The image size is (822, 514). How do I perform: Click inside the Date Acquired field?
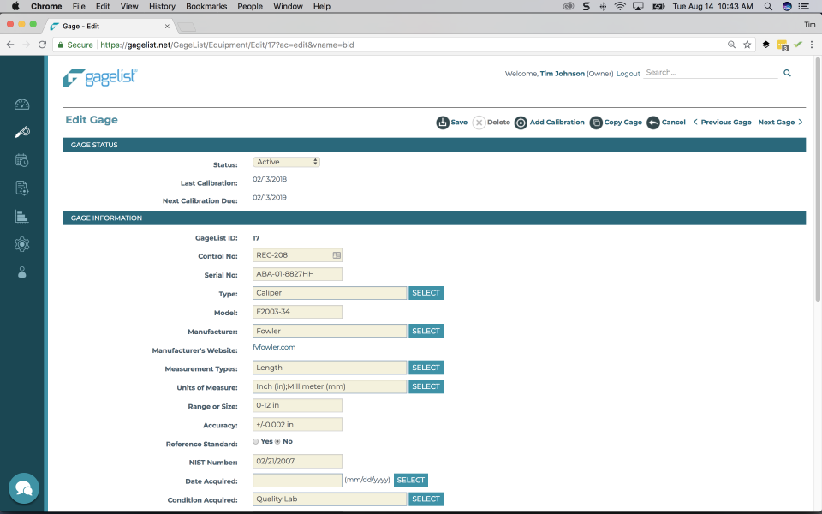pyautogui.click(x=297, y=480)
